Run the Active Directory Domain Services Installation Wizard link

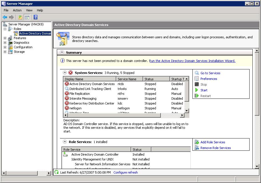[192, 61]
